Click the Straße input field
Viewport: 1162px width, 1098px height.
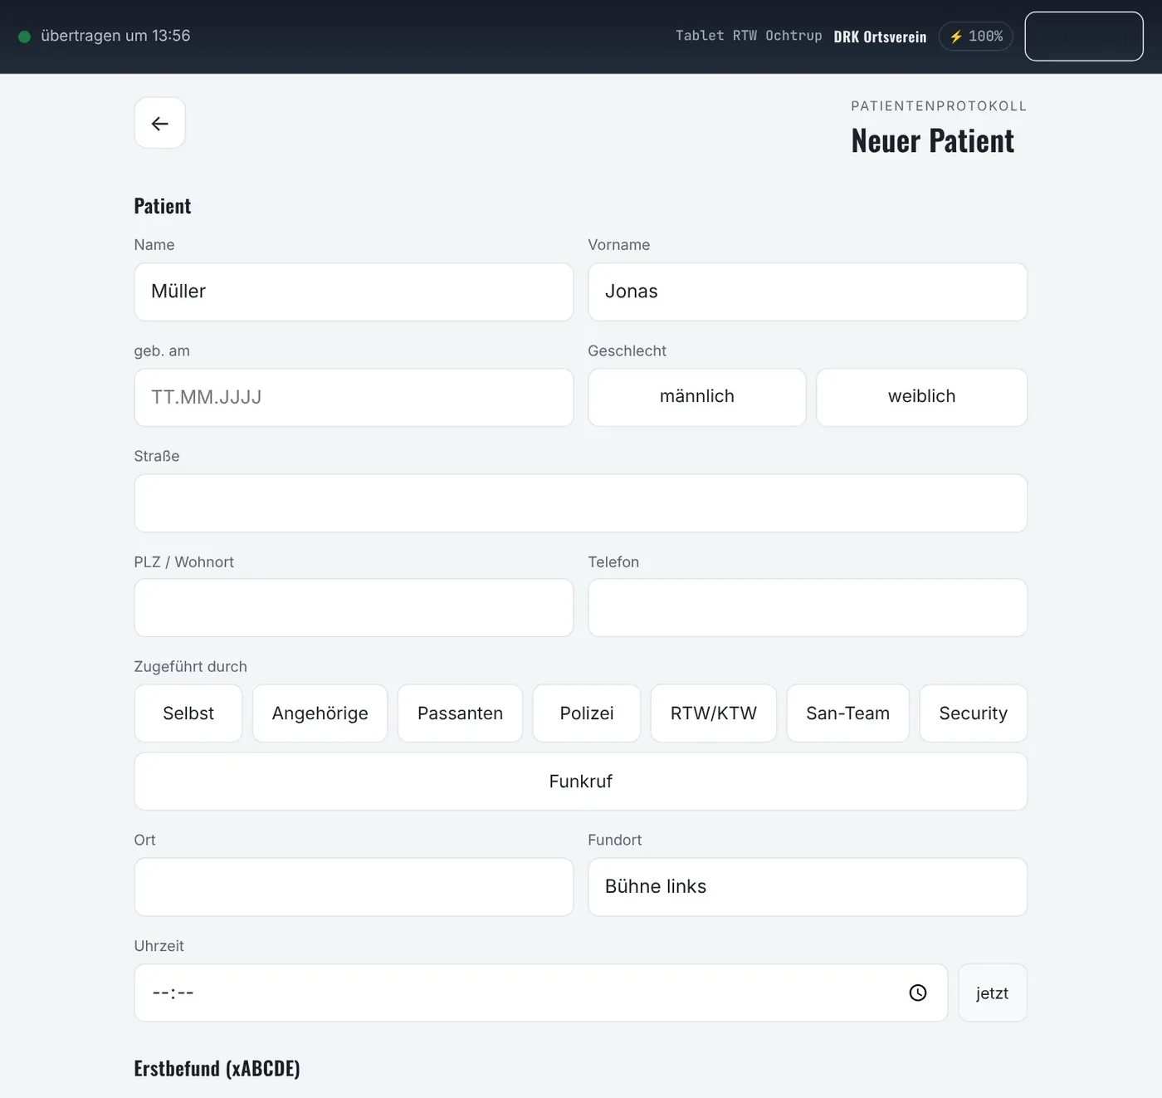click(581, 502)
